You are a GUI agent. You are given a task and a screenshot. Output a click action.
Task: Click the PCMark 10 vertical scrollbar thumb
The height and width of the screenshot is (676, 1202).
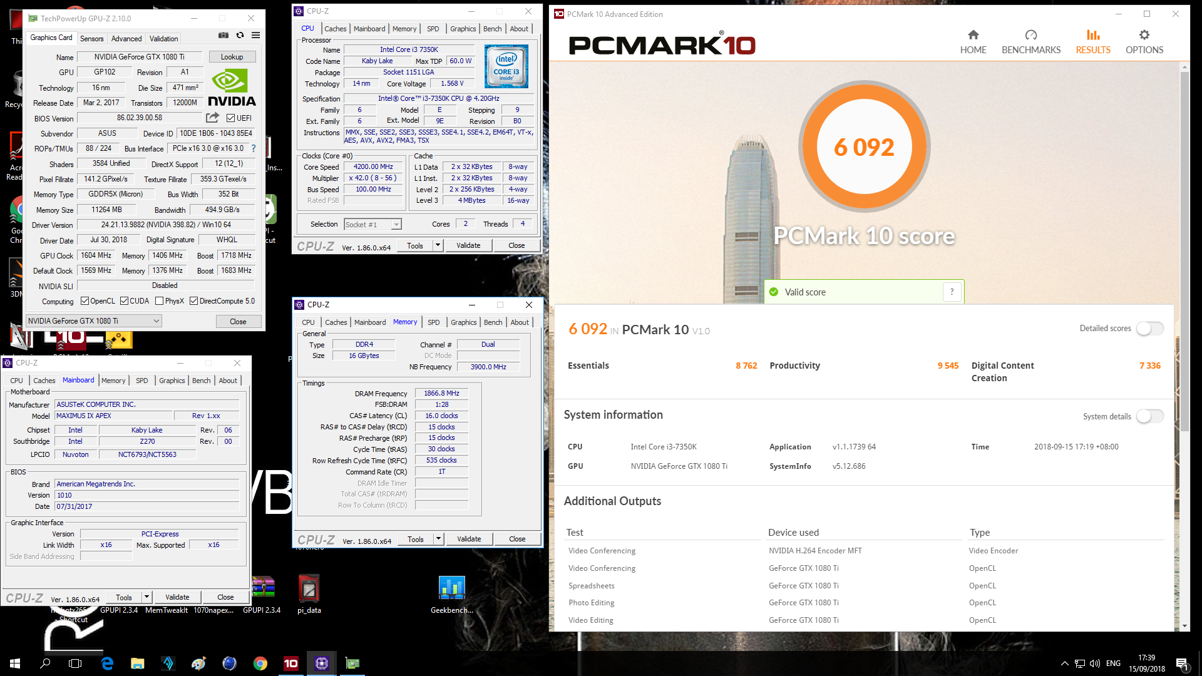click(x=1184, y=250)
